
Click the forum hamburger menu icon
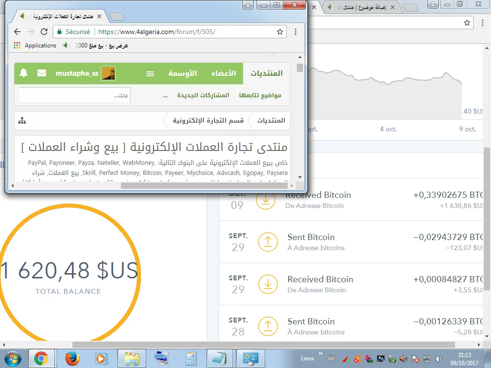coord(150,73)
